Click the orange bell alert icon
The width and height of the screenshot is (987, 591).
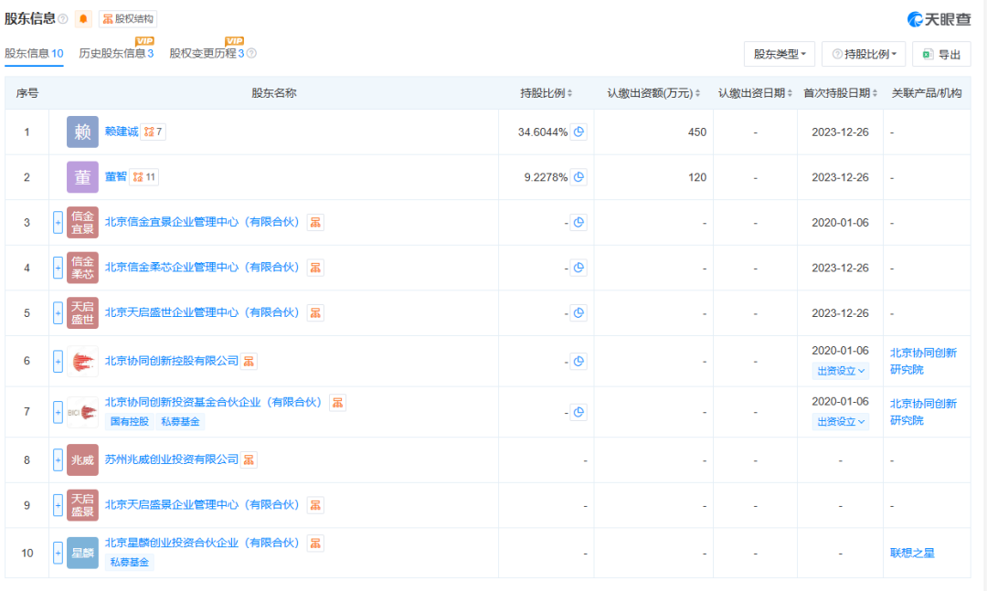click(82, 19)
